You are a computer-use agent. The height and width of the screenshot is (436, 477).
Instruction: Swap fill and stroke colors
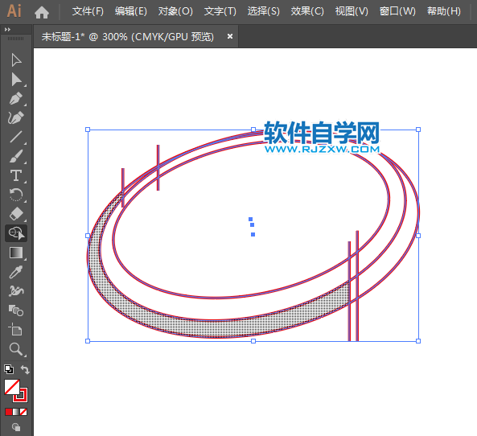tap(25, 369)
